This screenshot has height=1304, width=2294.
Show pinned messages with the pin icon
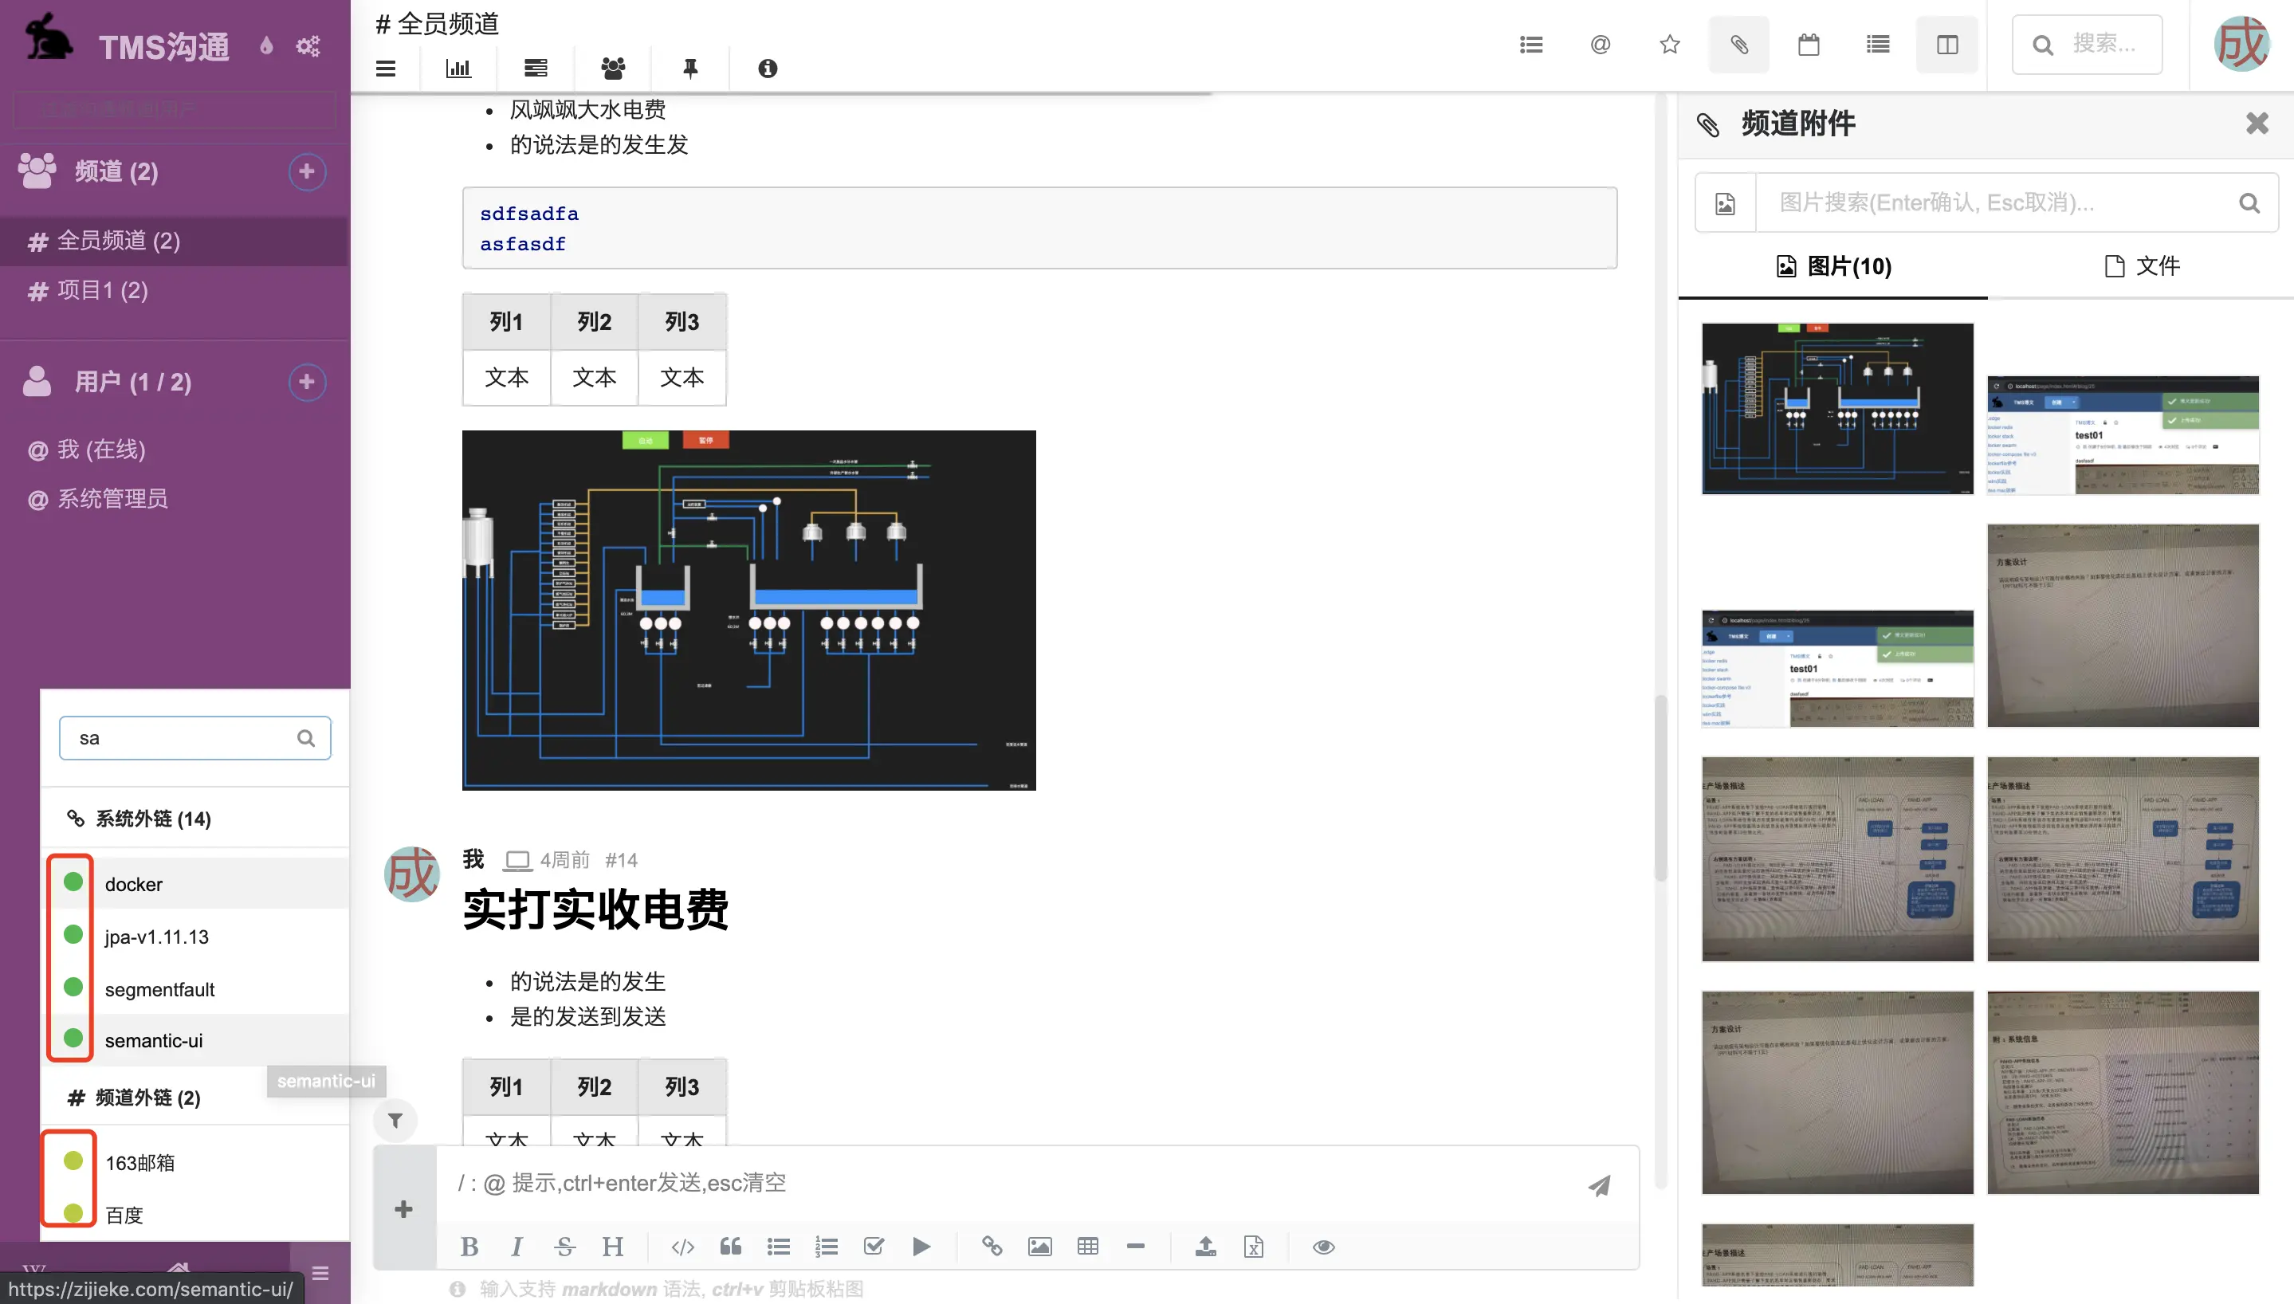690,68
